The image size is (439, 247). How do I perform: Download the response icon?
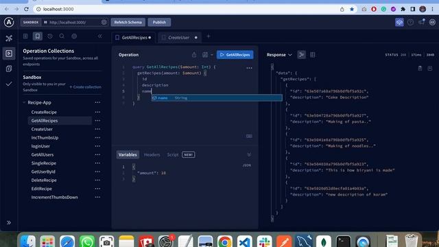coord(430,69)
